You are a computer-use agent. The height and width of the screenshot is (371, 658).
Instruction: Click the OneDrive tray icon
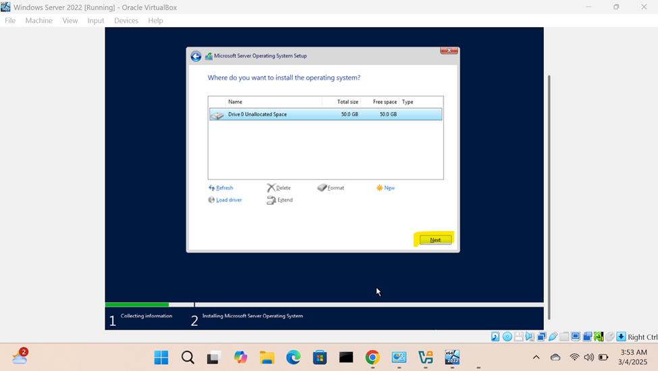[555, 357]
